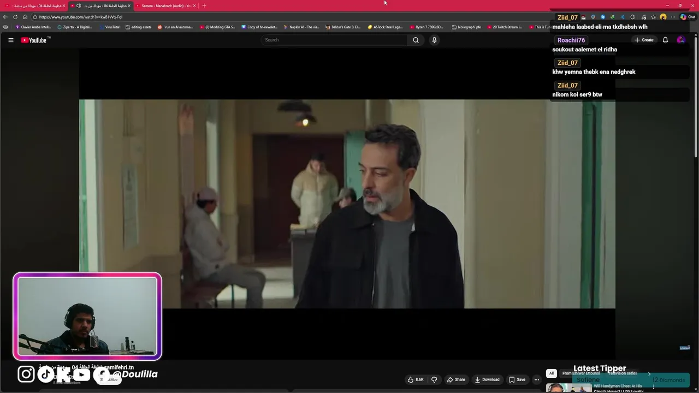
Task: Start voice search with the microphone icon
Action: coord(434,40)
